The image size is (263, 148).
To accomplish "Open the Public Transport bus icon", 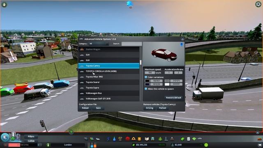I will tap(152, 139).
